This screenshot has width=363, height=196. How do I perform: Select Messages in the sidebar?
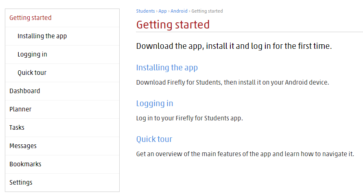click(x=62, y=146)
